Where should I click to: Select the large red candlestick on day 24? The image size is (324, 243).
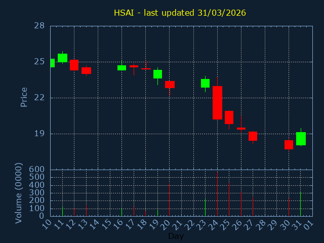click(217, 102)
